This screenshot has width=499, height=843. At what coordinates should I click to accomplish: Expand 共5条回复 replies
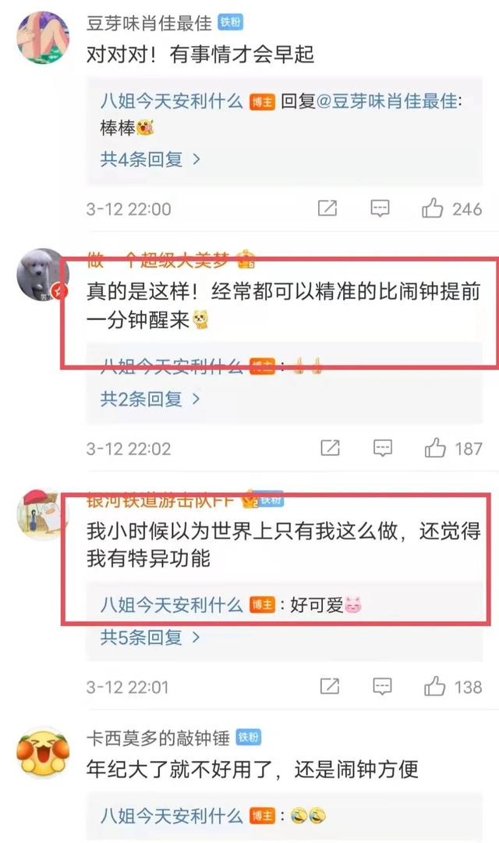(x=150, y=638)
